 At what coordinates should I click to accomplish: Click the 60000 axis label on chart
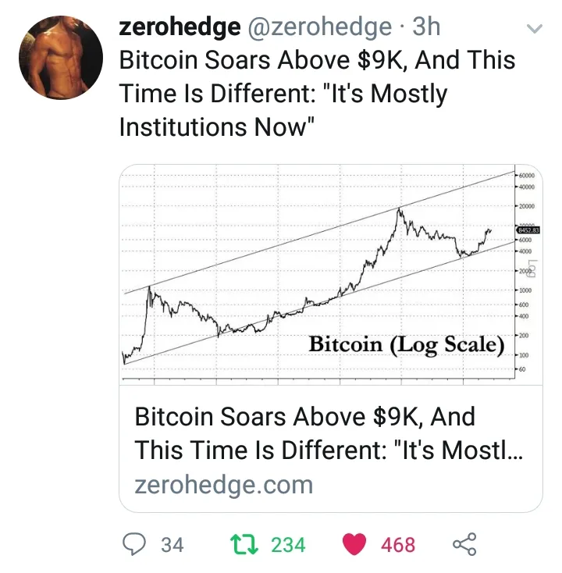pos(525,176)
